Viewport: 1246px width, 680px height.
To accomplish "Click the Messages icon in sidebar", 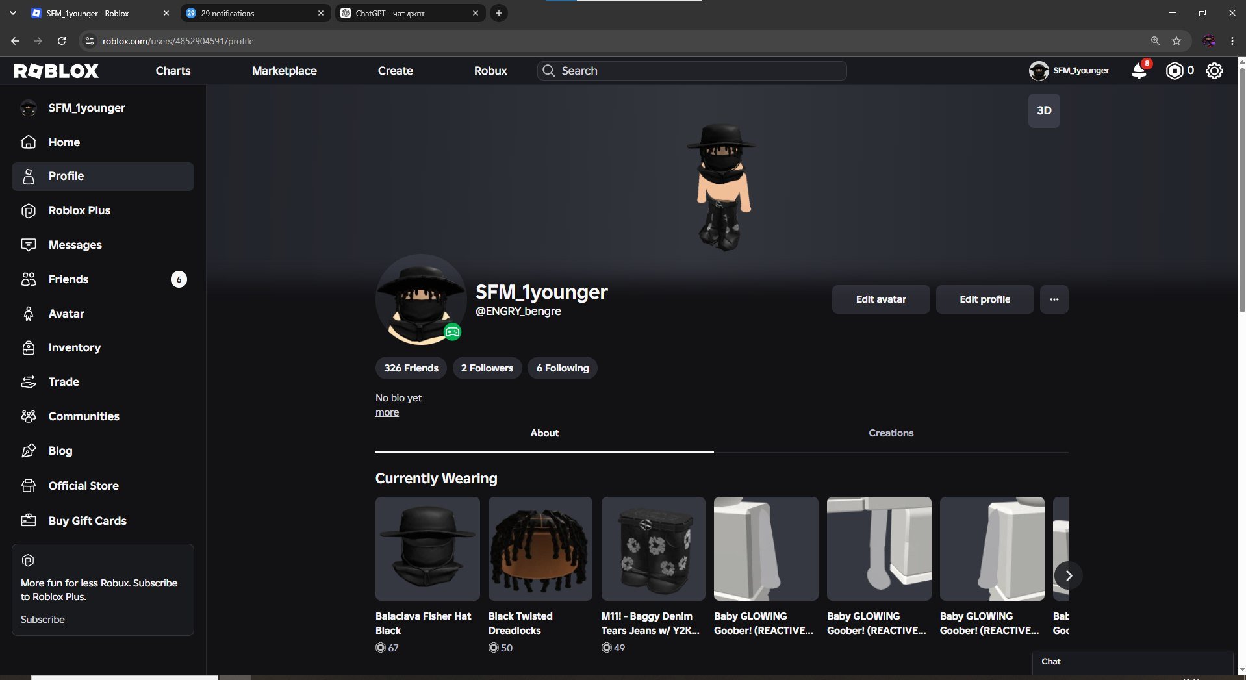I will click(x=29, y=245).
